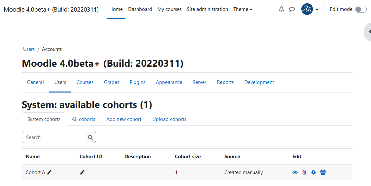This screenshot has width=371, height=186.
Task: Open My courses in navigation
Action: pos(169,9)
